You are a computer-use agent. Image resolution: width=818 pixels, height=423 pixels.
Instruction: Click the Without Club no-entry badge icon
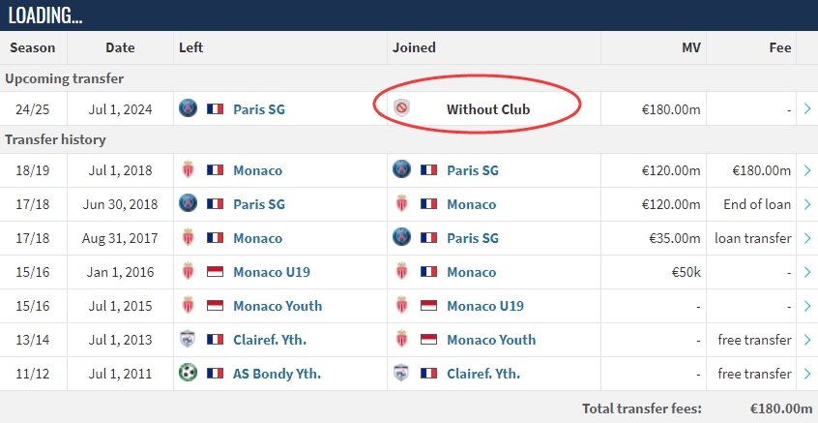click(x=401, y=108)
